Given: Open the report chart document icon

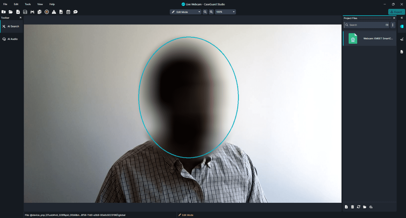Looking at the screenshot, I should (x=61, y=12).
